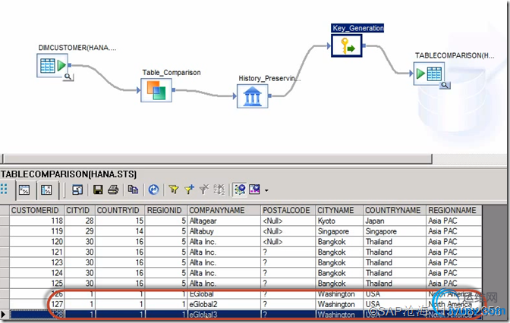Click the Kyoto city cell
Screen dimensions: 510x323
(339, 221)
